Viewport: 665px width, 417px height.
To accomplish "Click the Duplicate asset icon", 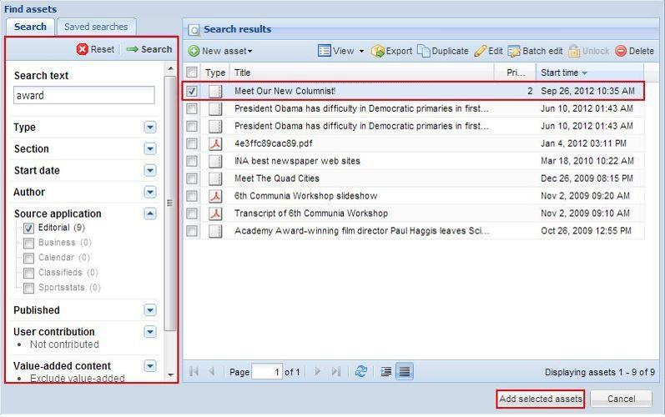I will pyautogui.click(x=424, y=51).
